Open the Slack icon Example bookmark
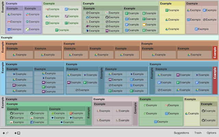Image resolution: width=219 pixels, height=137 pixels. tap(33, 14)
